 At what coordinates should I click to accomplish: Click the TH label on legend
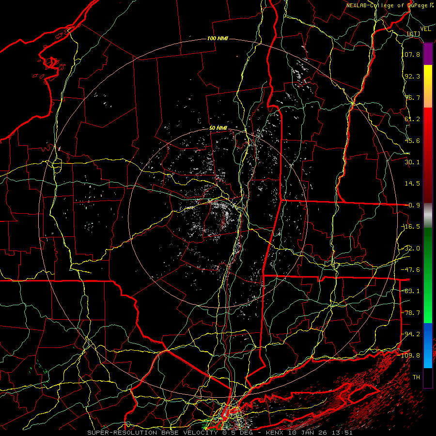click(x=416, y=377)
